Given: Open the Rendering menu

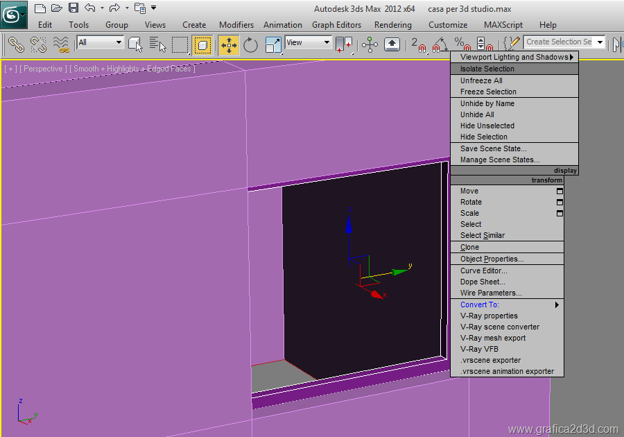Looking at the screenshot, I should pyautogui.click(x=392, y=24).
